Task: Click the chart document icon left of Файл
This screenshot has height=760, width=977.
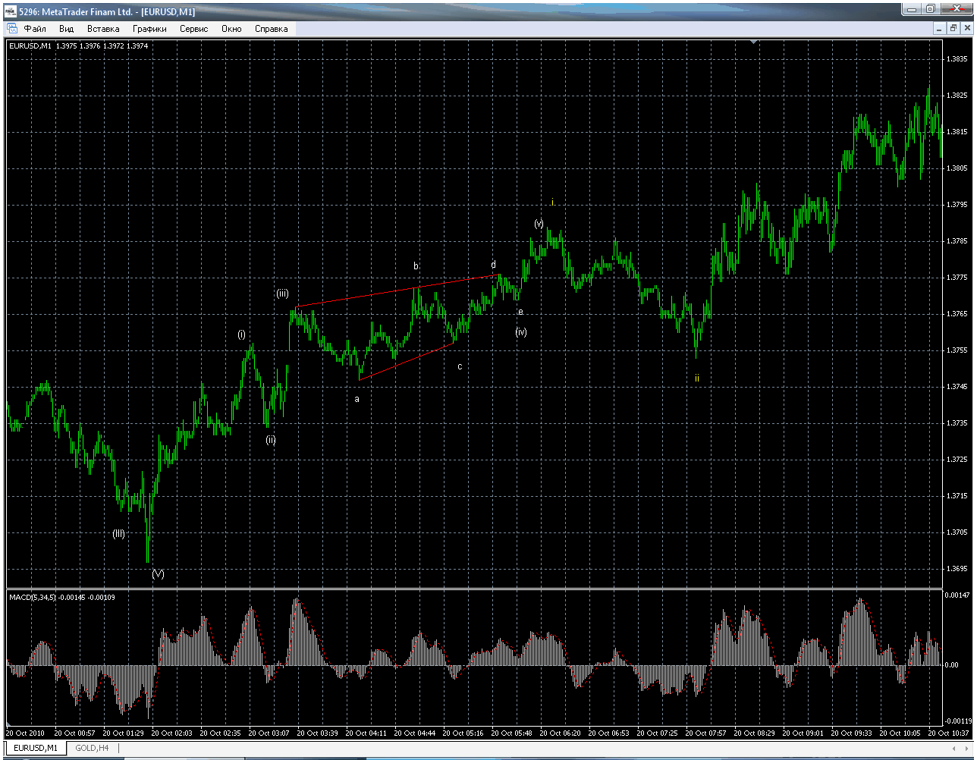Action: (x=12, y=29)
